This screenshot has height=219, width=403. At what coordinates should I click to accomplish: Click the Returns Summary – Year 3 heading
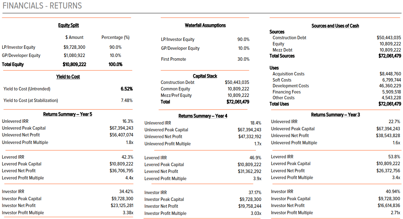pyautogui.click(x=335, y=115)
